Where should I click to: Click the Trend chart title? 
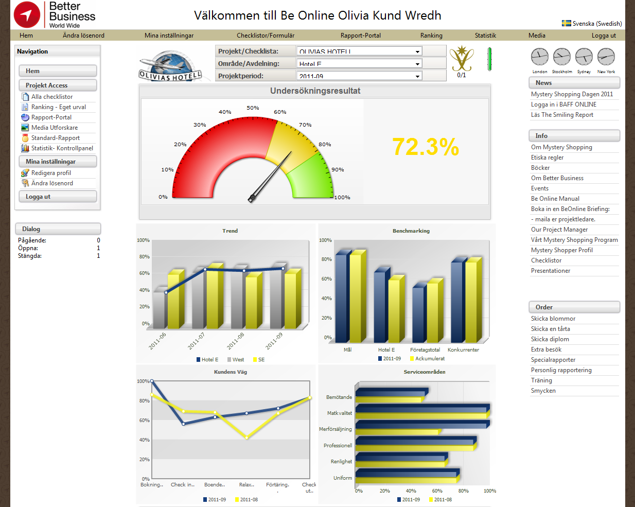(x=230, y=231)
